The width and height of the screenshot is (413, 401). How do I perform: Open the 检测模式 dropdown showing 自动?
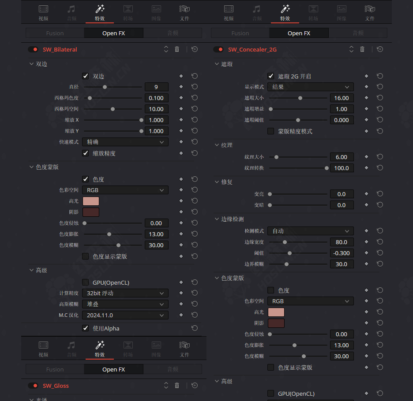(311, 231)
